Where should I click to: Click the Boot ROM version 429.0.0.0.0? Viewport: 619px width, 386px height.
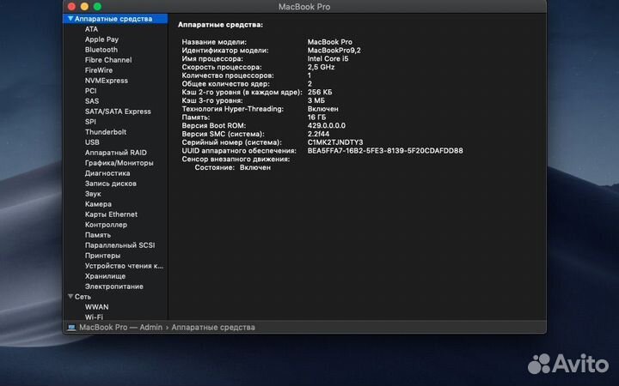pyautogui.click(x=327, y=125)
